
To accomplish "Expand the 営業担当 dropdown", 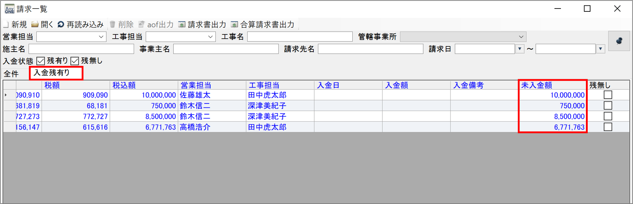I will [x=101, y=37].
